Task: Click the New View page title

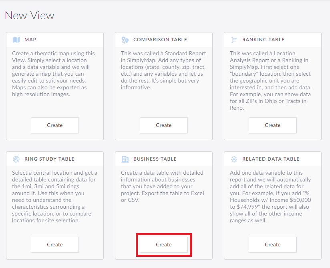Action: (x=30, y=16)
